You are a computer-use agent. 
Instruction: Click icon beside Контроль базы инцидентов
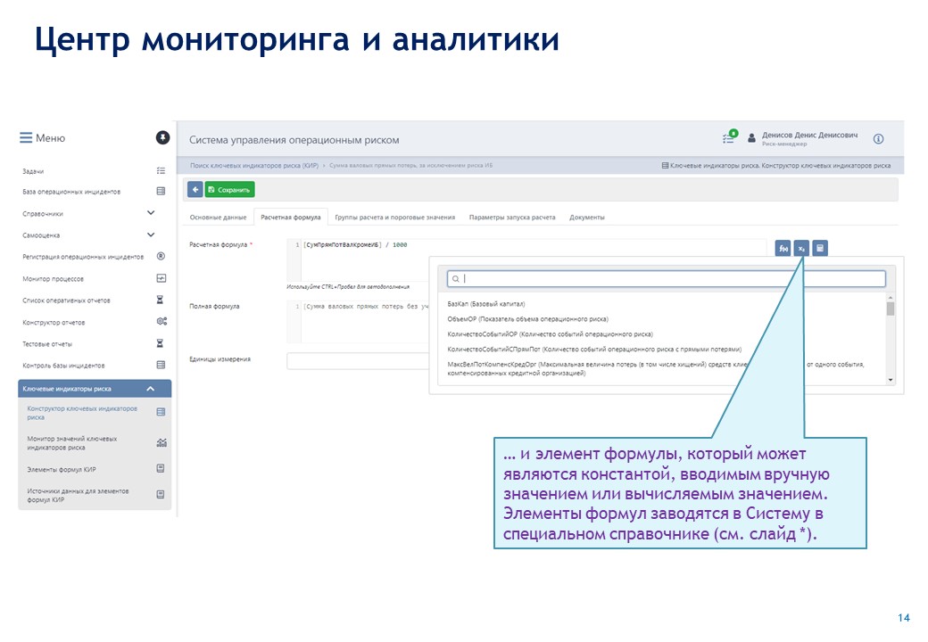[x=161, y=366]
